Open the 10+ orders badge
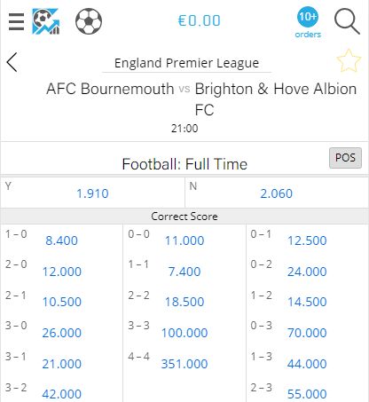Screen dimensions: 369x402 (x=308, y=22)
